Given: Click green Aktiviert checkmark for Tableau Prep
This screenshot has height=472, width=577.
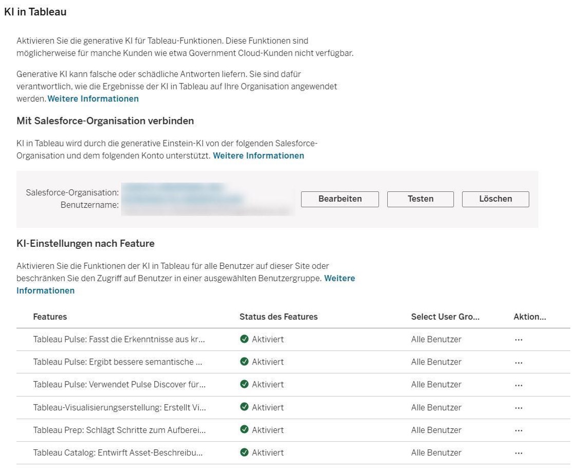Looking at the screenshot, I should [x=244, y=430].
